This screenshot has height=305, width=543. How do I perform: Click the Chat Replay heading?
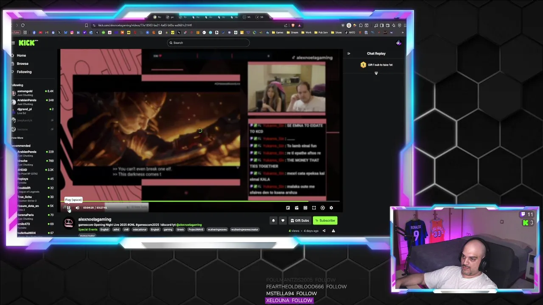coord(376,53)
